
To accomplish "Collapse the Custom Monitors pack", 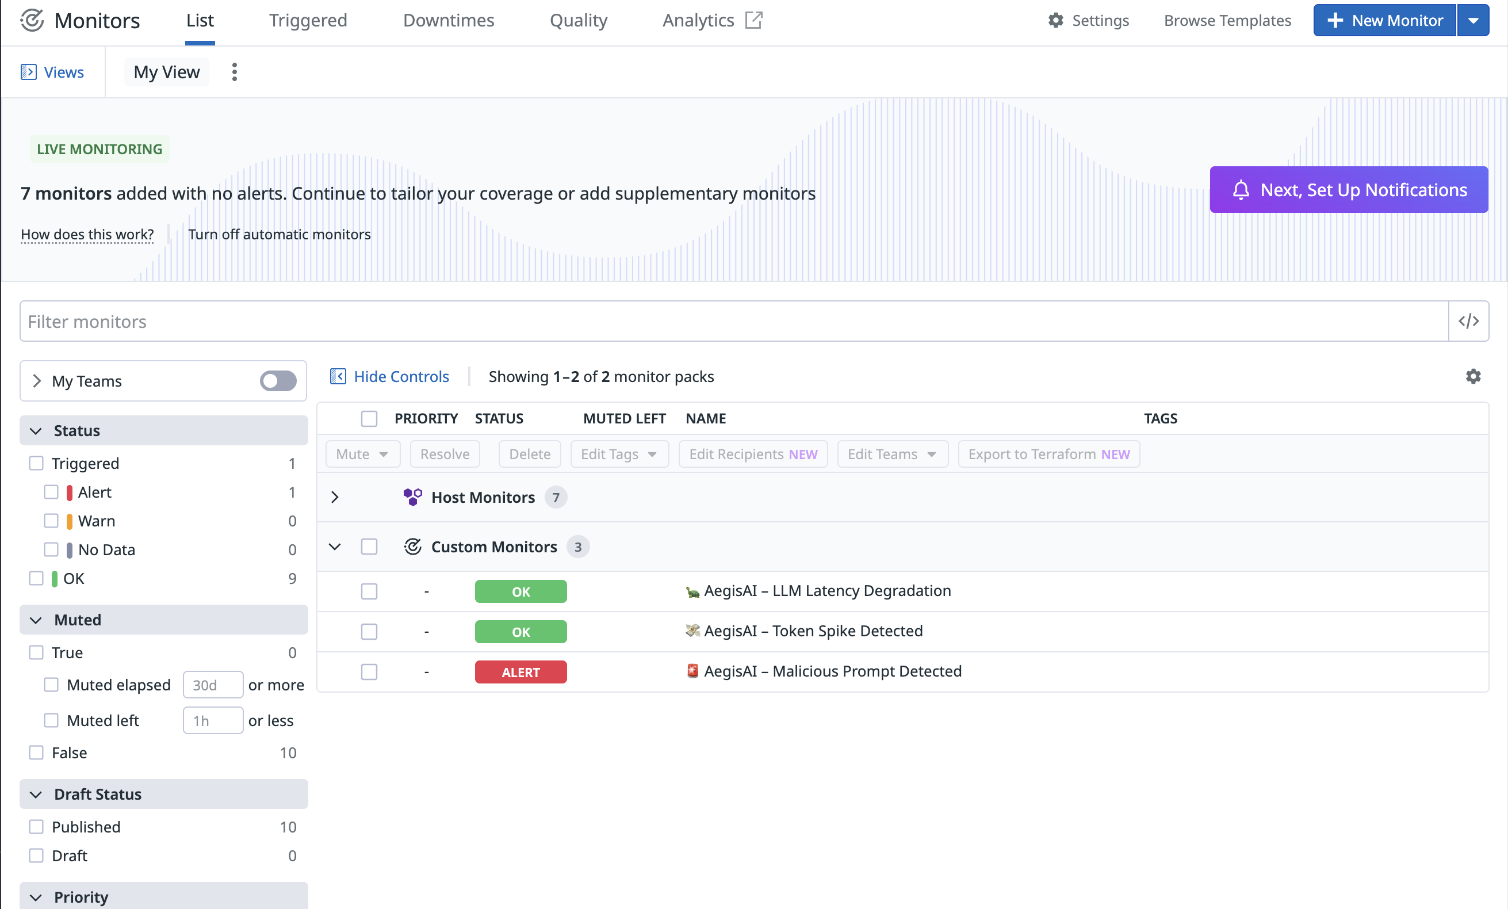I will (x=335, y=547).
